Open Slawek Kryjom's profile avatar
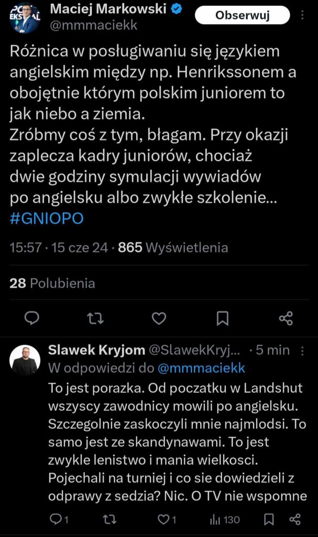 tap(25, 360)
